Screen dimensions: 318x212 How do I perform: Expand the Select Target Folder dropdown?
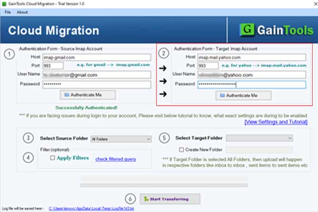tap(259, 138)
